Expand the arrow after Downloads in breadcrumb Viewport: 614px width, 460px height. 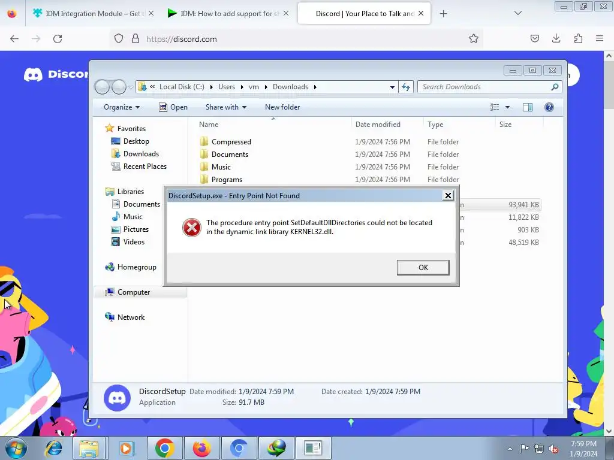click(x=315, y=87)
